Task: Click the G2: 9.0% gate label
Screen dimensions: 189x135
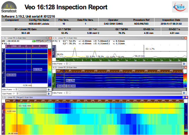Action: point(90,56)
